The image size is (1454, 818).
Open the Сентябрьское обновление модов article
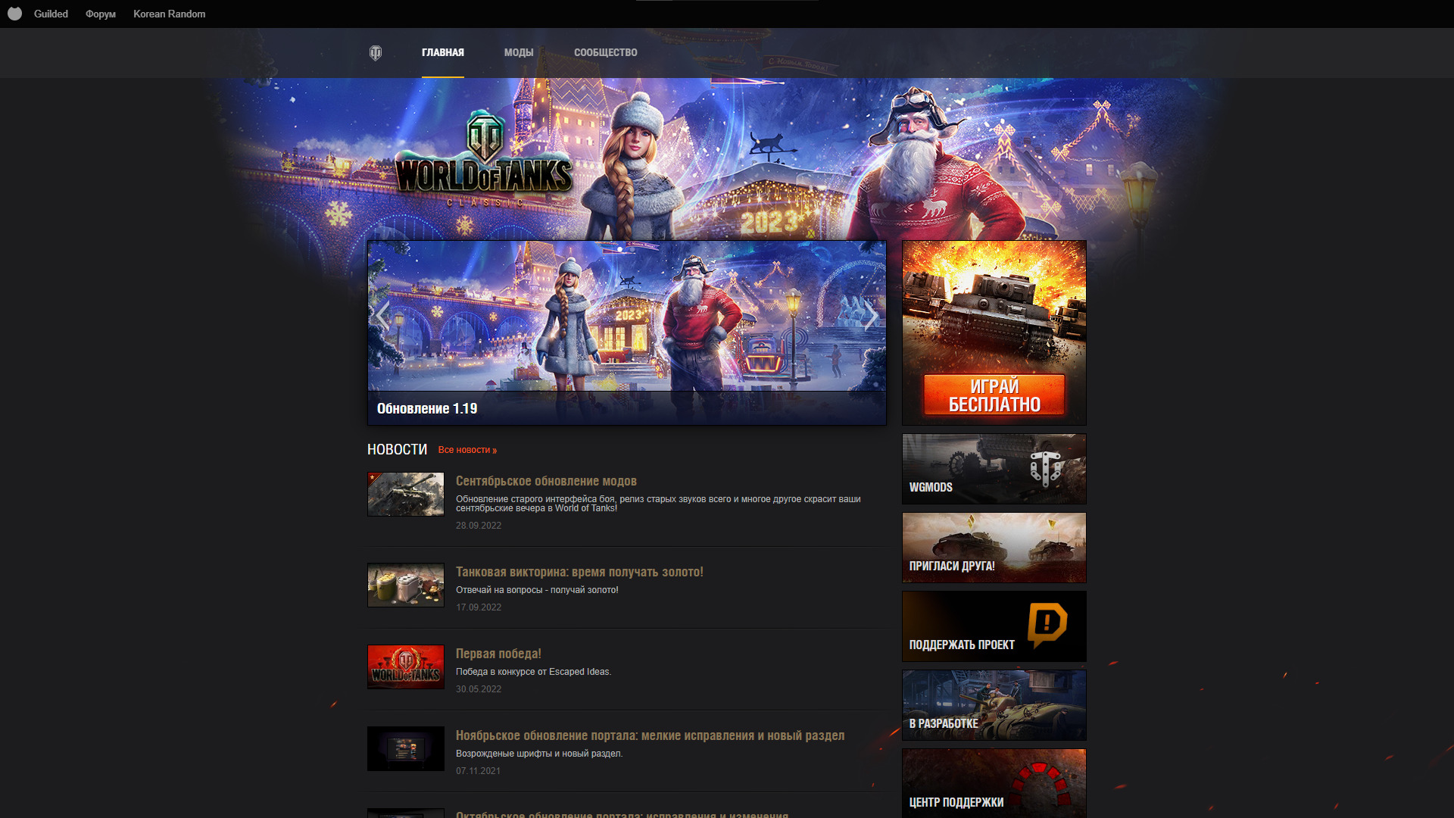(546, 481)
